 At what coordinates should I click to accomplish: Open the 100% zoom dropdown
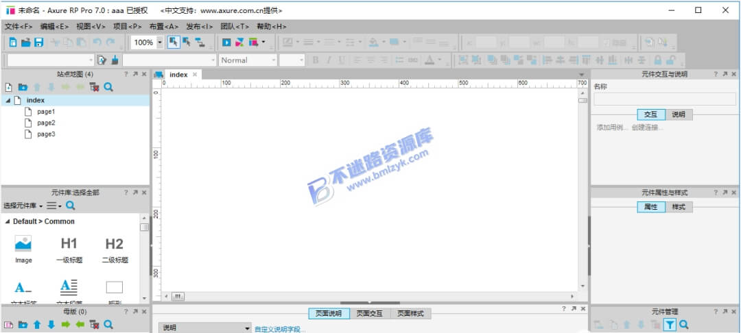159,42
